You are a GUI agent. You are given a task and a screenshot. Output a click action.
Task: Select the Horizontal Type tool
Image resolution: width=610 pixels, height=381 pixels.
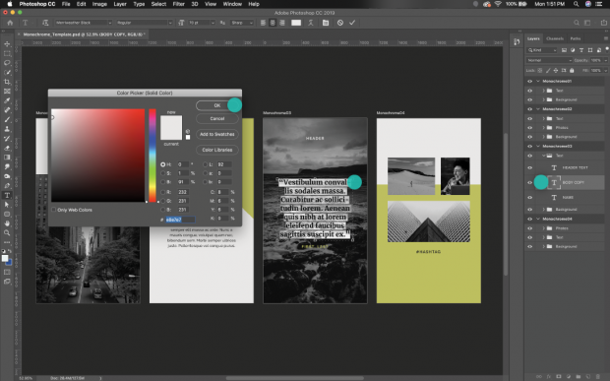[7, 195]
